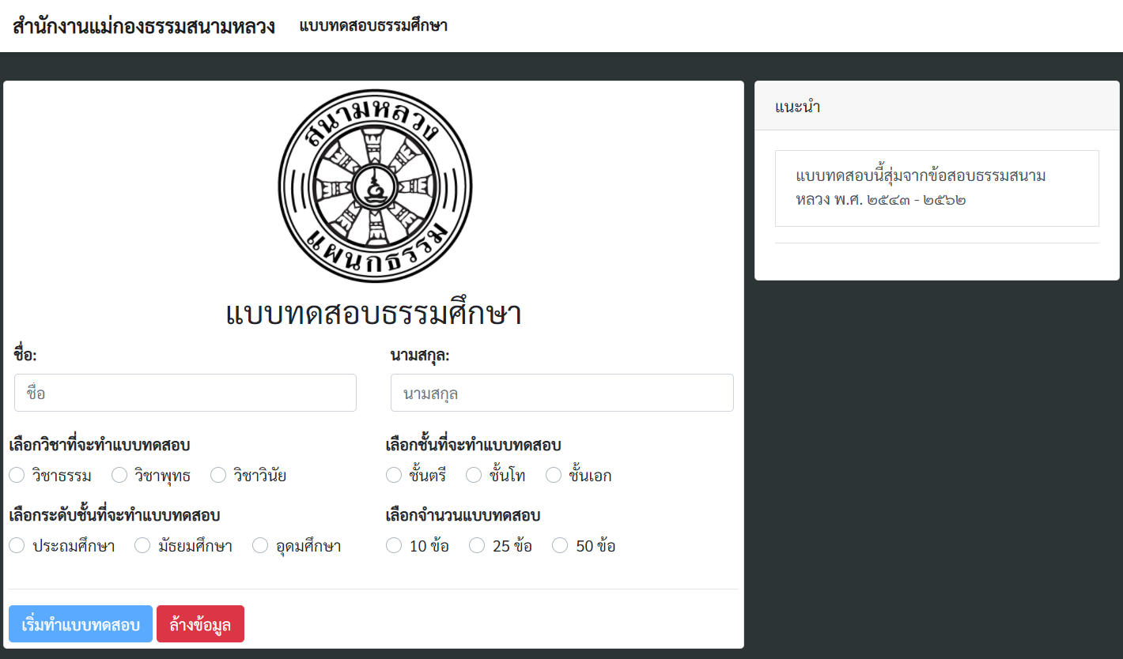Select the มัธยมศึกษา radio option
1123x659 pixels.
click(x=142, y=545)
